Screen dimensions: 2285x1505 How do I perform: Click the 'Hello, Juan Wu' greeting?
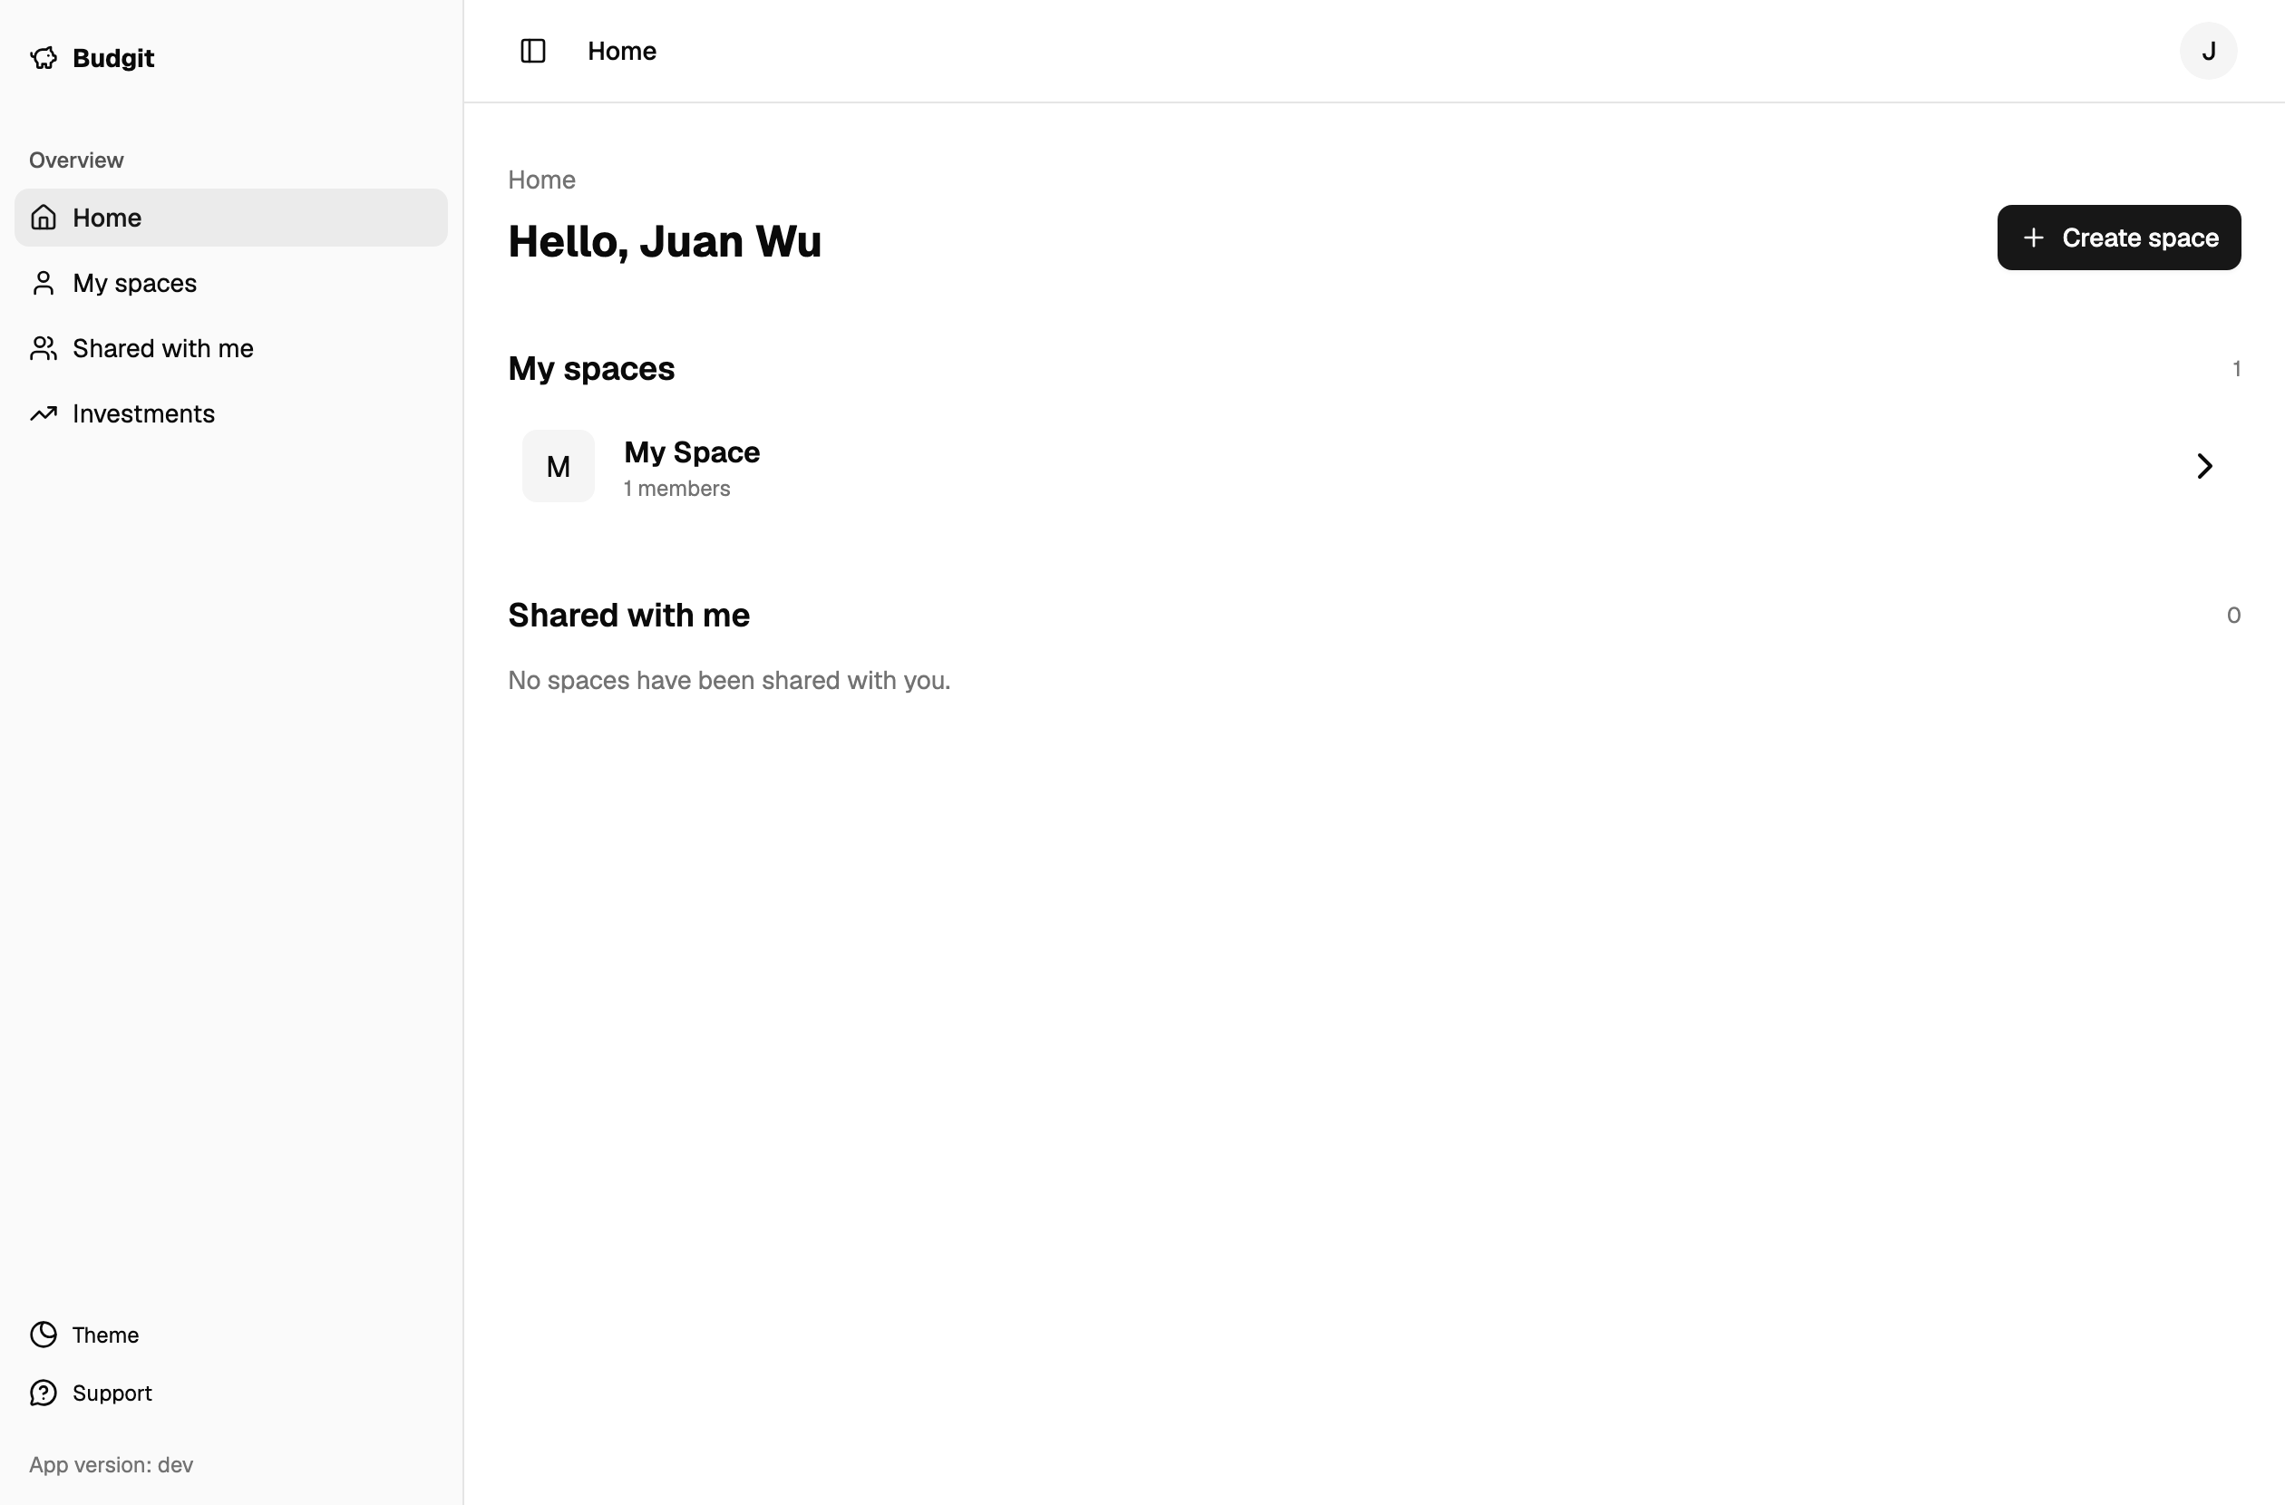(x=665, y=241)
